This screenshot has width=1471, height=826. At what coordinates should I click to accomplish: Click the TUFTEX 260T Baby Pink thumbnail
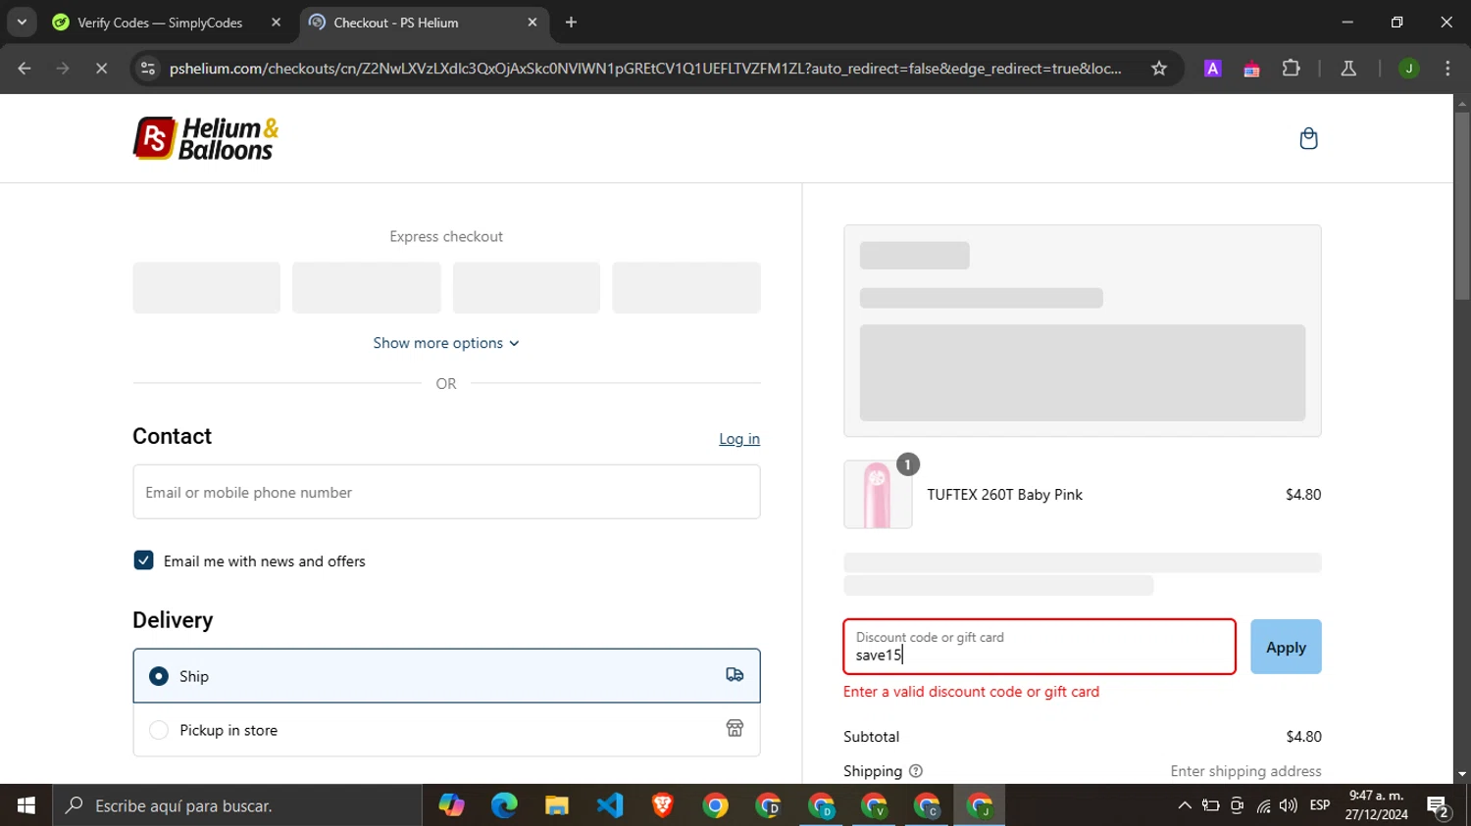[x=878, y=495]
